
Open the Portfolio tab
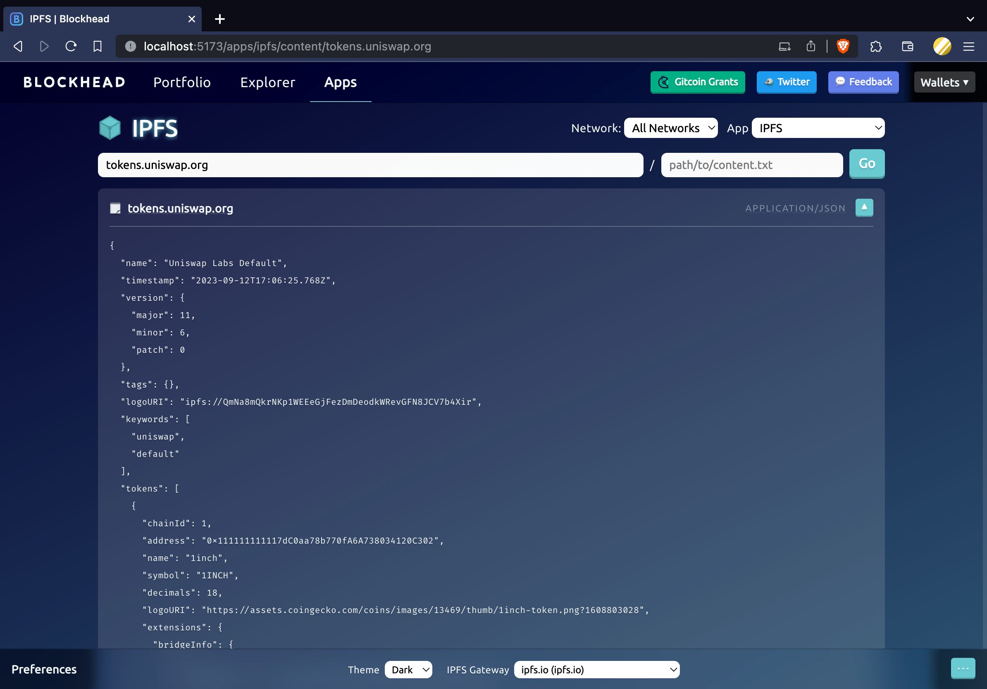(182, 82)
